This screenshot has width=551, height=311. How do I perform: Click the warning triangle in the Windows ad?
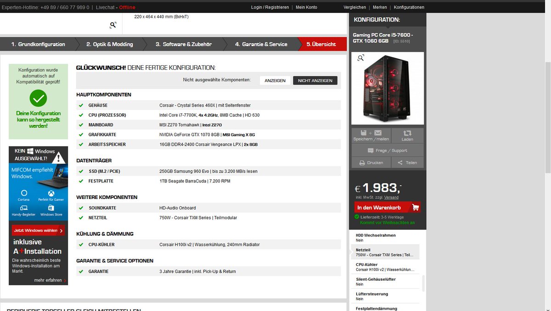[x=58, y=158]
